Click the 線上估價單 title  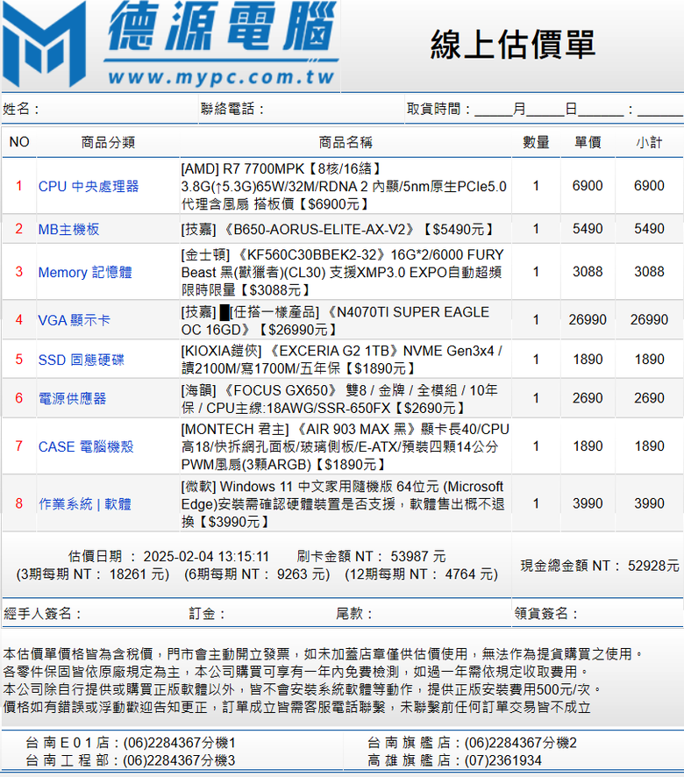(x=512, y=45)
